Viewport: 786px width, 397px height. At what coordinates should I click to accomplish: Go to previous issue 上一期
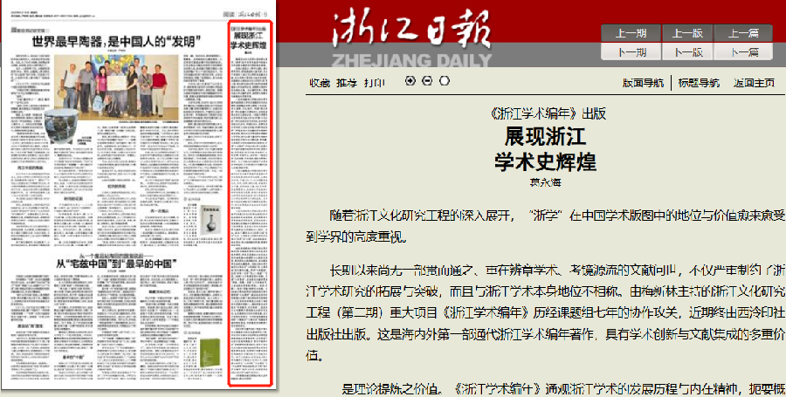click(631, 34)
